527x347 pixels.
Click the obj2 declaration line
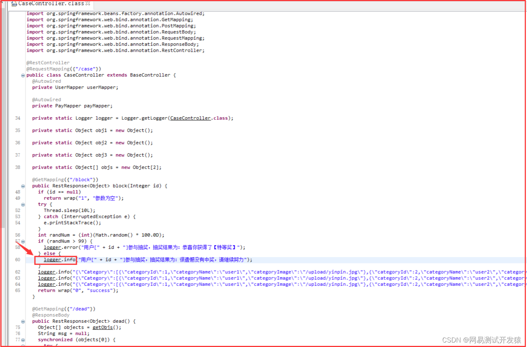[93, 143]
